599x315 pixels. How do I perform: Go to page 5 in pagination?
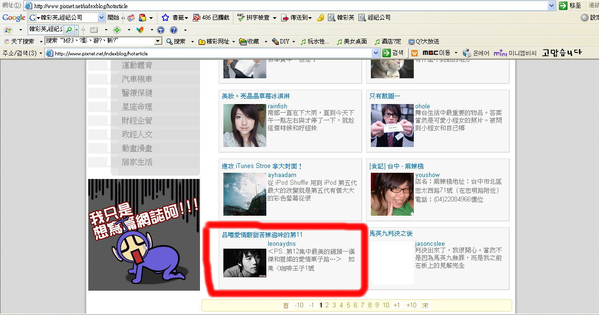tap(348, 305)
